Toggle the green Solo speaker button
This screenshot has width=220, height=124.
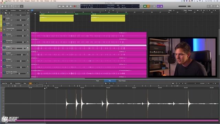tap(145, 6)
